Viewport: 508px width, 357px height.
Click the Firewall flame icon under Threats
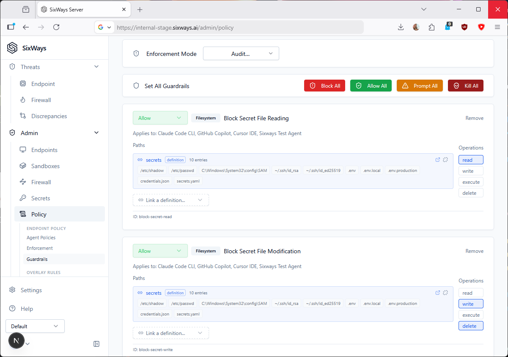pos(23,100)
